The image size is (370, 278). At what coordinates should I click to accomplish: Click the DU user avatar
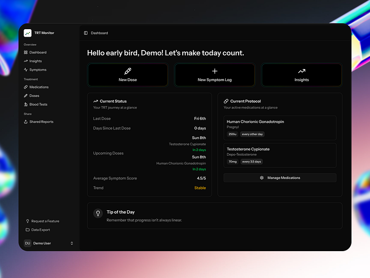pos(28,243)
